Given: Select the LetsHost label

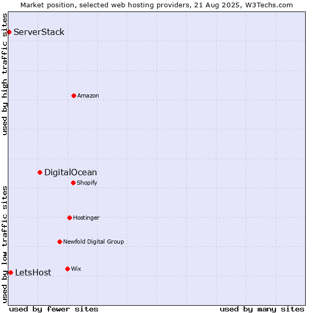Looking at the screenshot, I should pos(33,272).
